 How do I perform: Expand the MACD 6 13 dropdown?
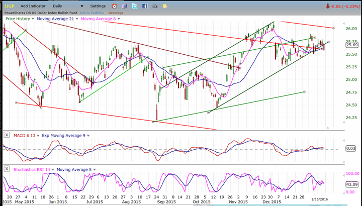point(38,136)
